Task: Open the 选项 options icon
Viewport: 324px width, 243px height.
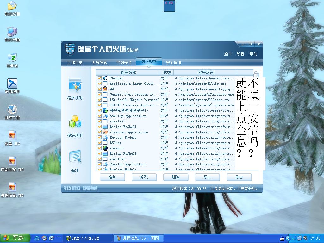Action: [x=75, y=157]
